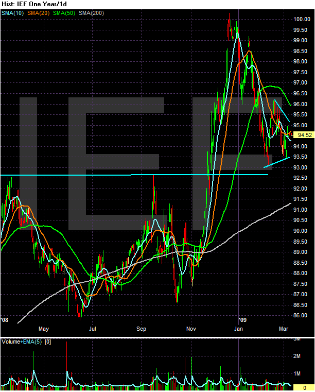Screen dimensions: 315x392
Task: Click the Mar date axis label
Action: pos(284,329)
